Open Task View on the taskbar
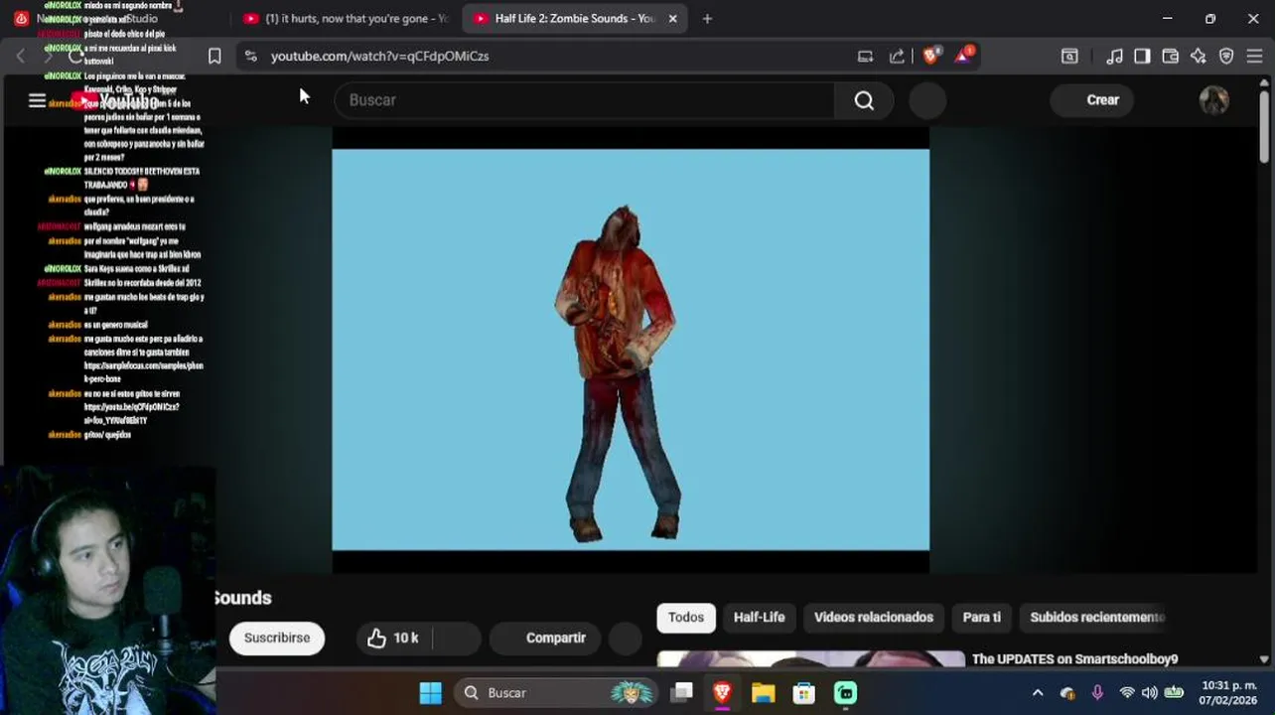The height and width of the screenshot is (715, 1275). point(681,693)
